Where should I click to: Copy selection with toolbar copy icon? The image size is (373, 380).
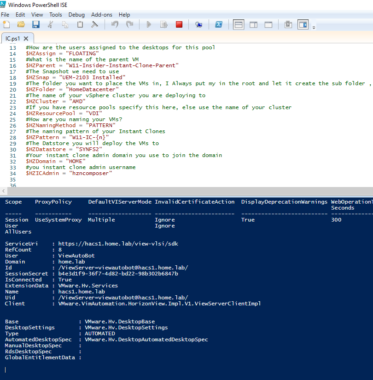[x=65, y=24]
